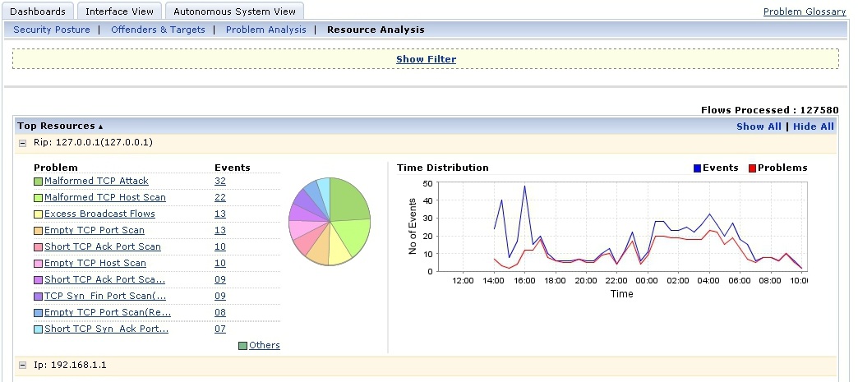This screenshot has width=858, height=382.
Task: Click the blue Events legend icon
Action: click(697, 168)
